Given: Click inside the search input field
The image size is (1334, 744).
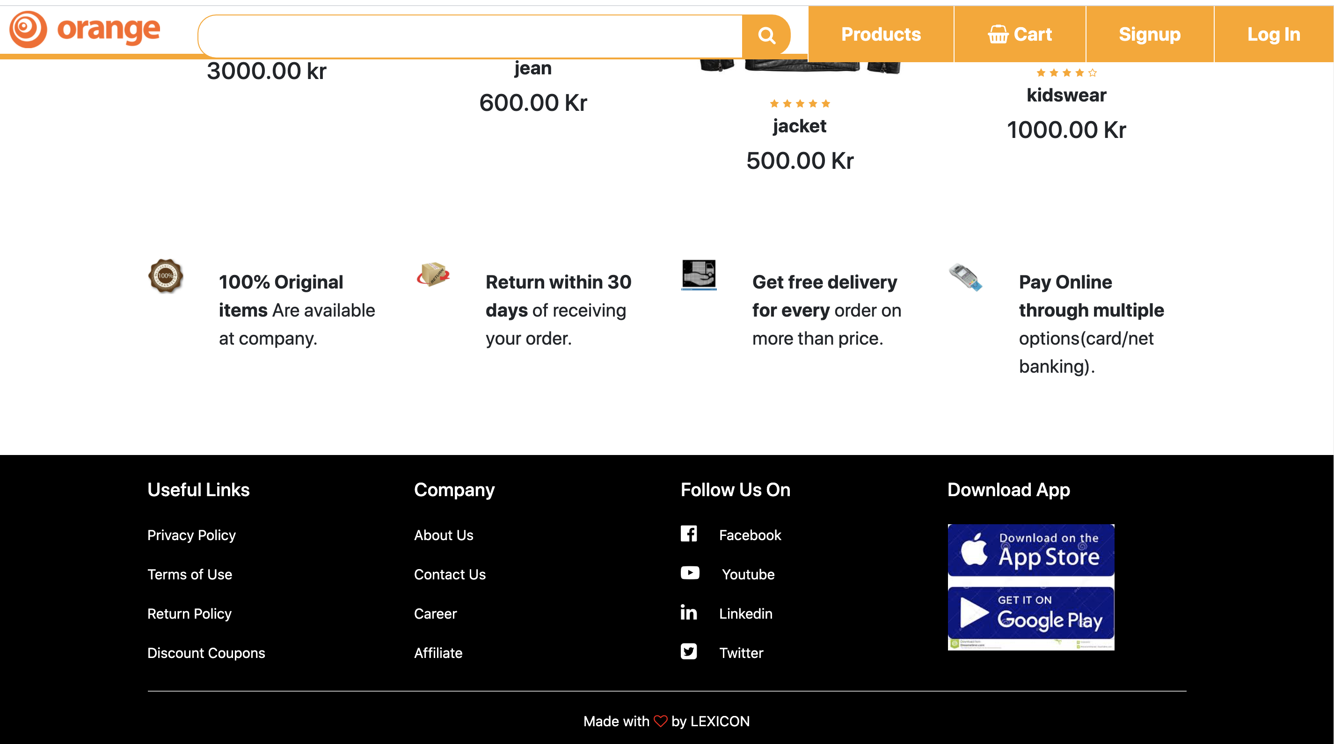Looking at the screenshot, I should 470,36.
